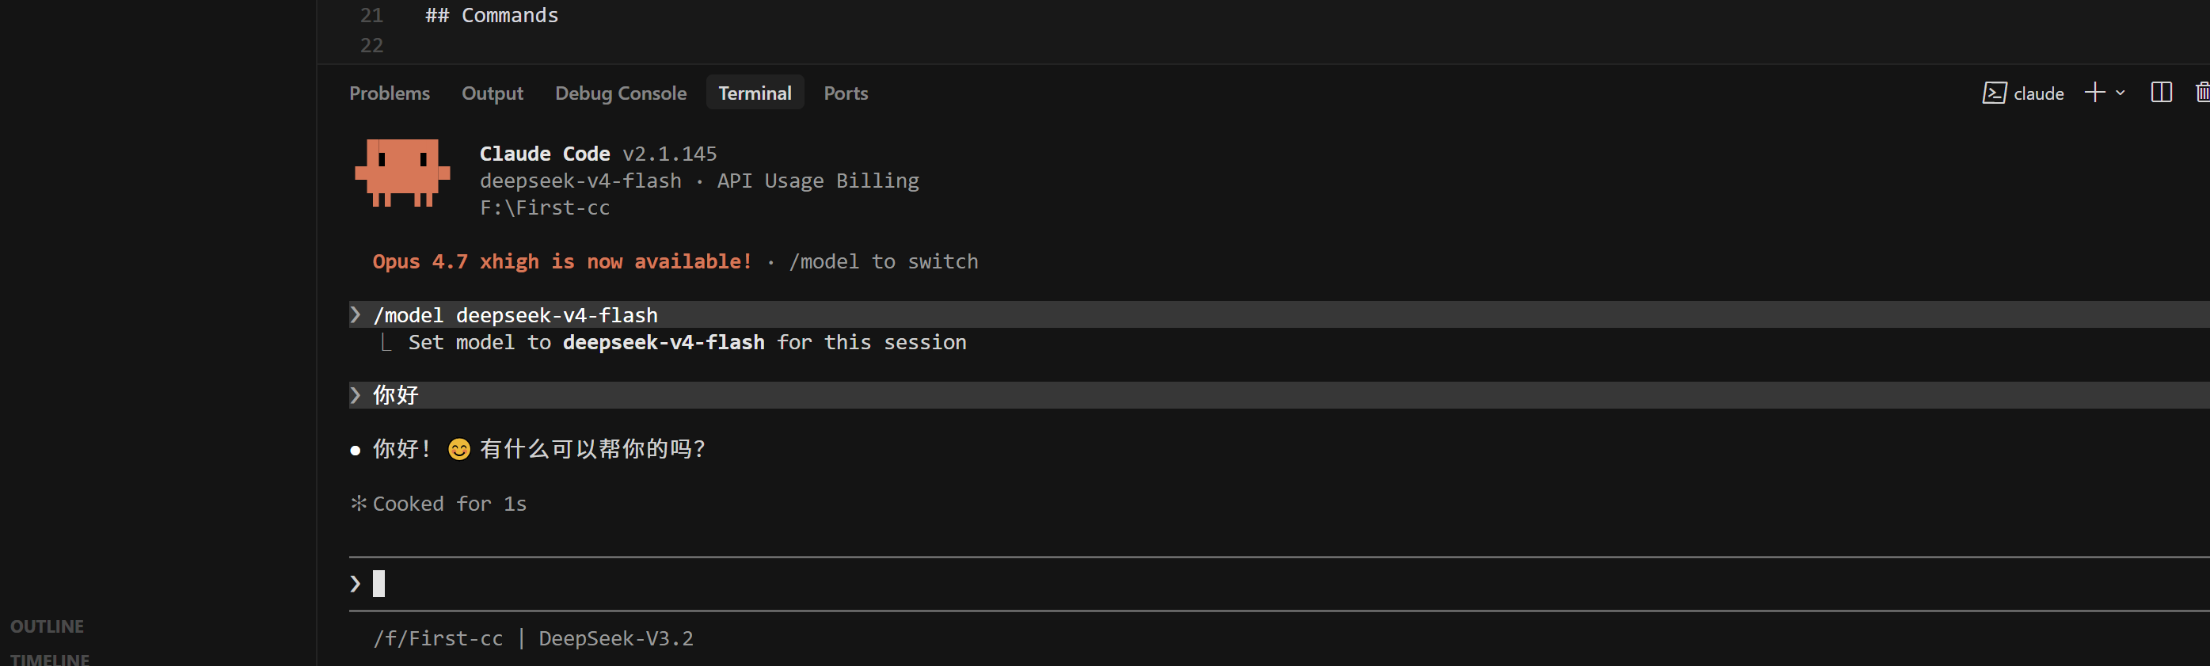
Task: Click the prompt chevron beside /model command
Action: 356,315
